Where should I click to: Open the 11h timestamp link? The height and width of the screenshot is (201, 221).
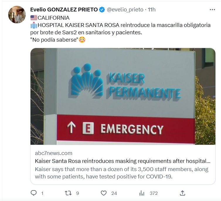(x=152, y=10)
